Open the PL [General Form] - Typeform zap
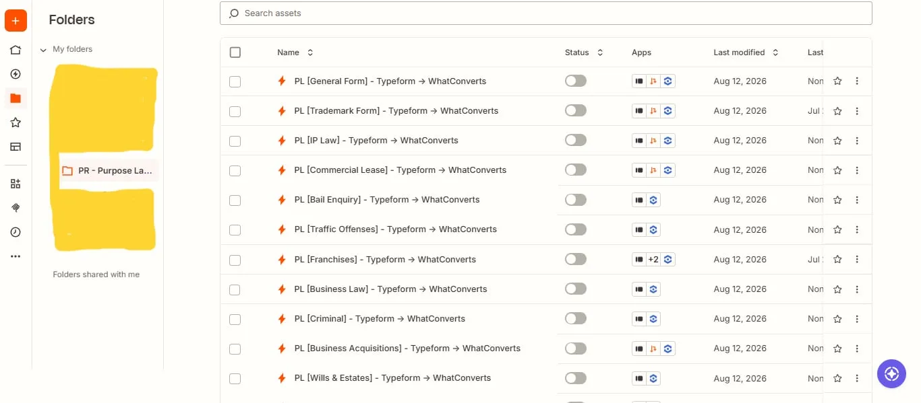Screen dimensions: 921x403 coord(390,81)
